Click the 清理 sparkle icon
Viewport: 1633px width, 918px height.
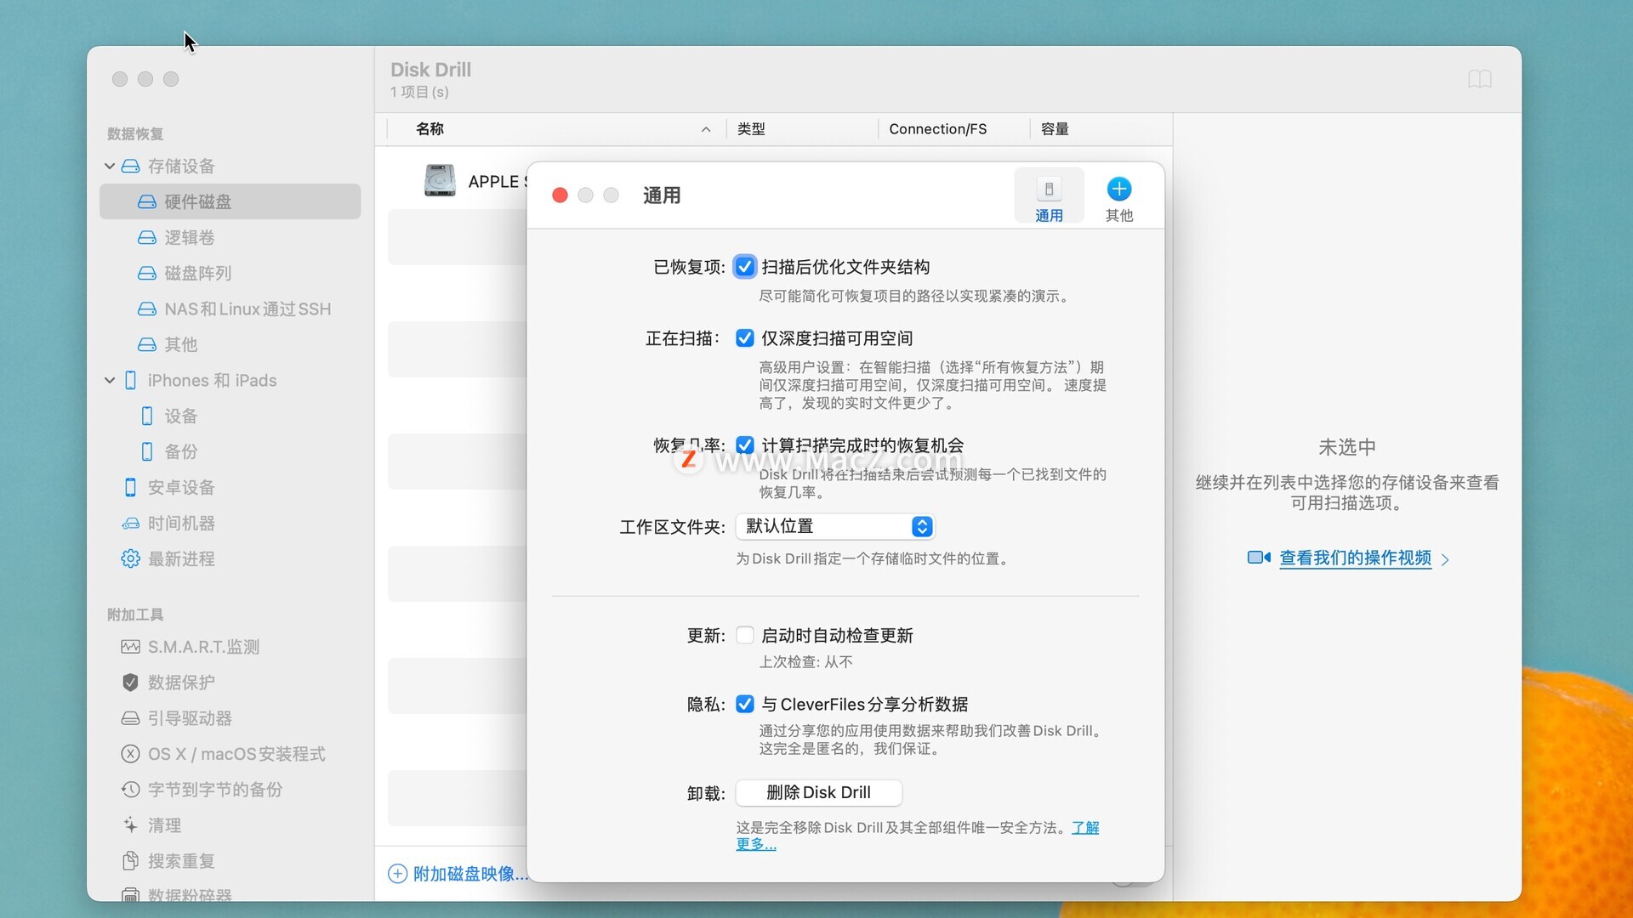[x=130, y=825]
